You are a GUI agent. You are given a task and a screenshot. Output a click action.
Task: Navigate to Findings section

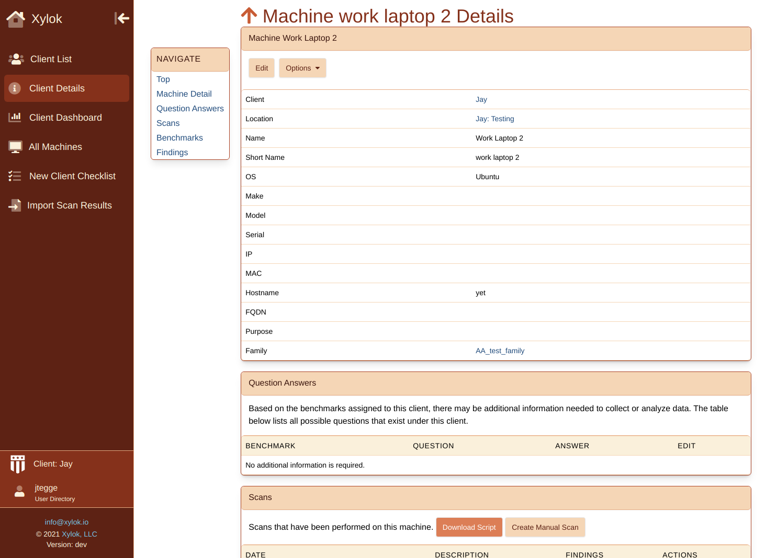tap(172, 153)
